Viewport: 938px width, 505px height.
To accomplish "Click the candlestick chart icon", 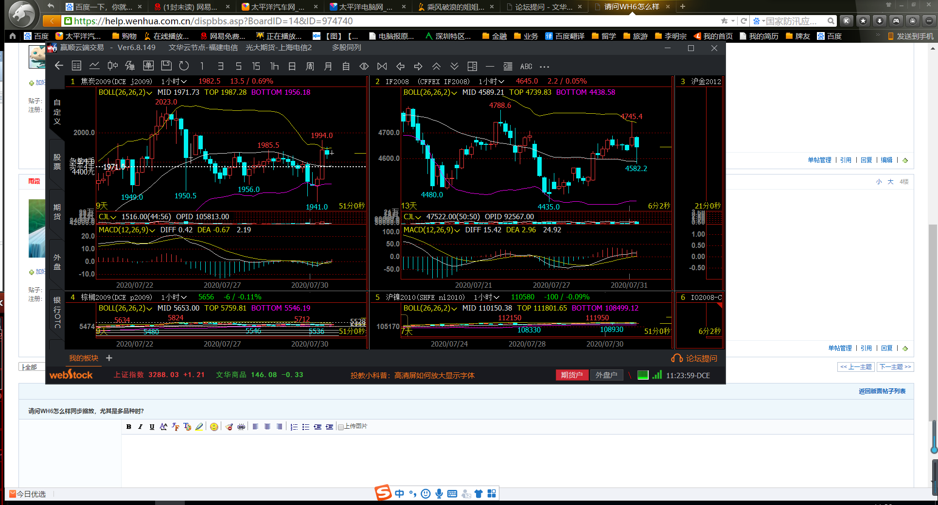I will [x=112, y=66].
